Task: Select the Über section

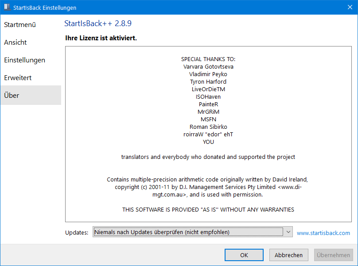Action: [31, 95]
